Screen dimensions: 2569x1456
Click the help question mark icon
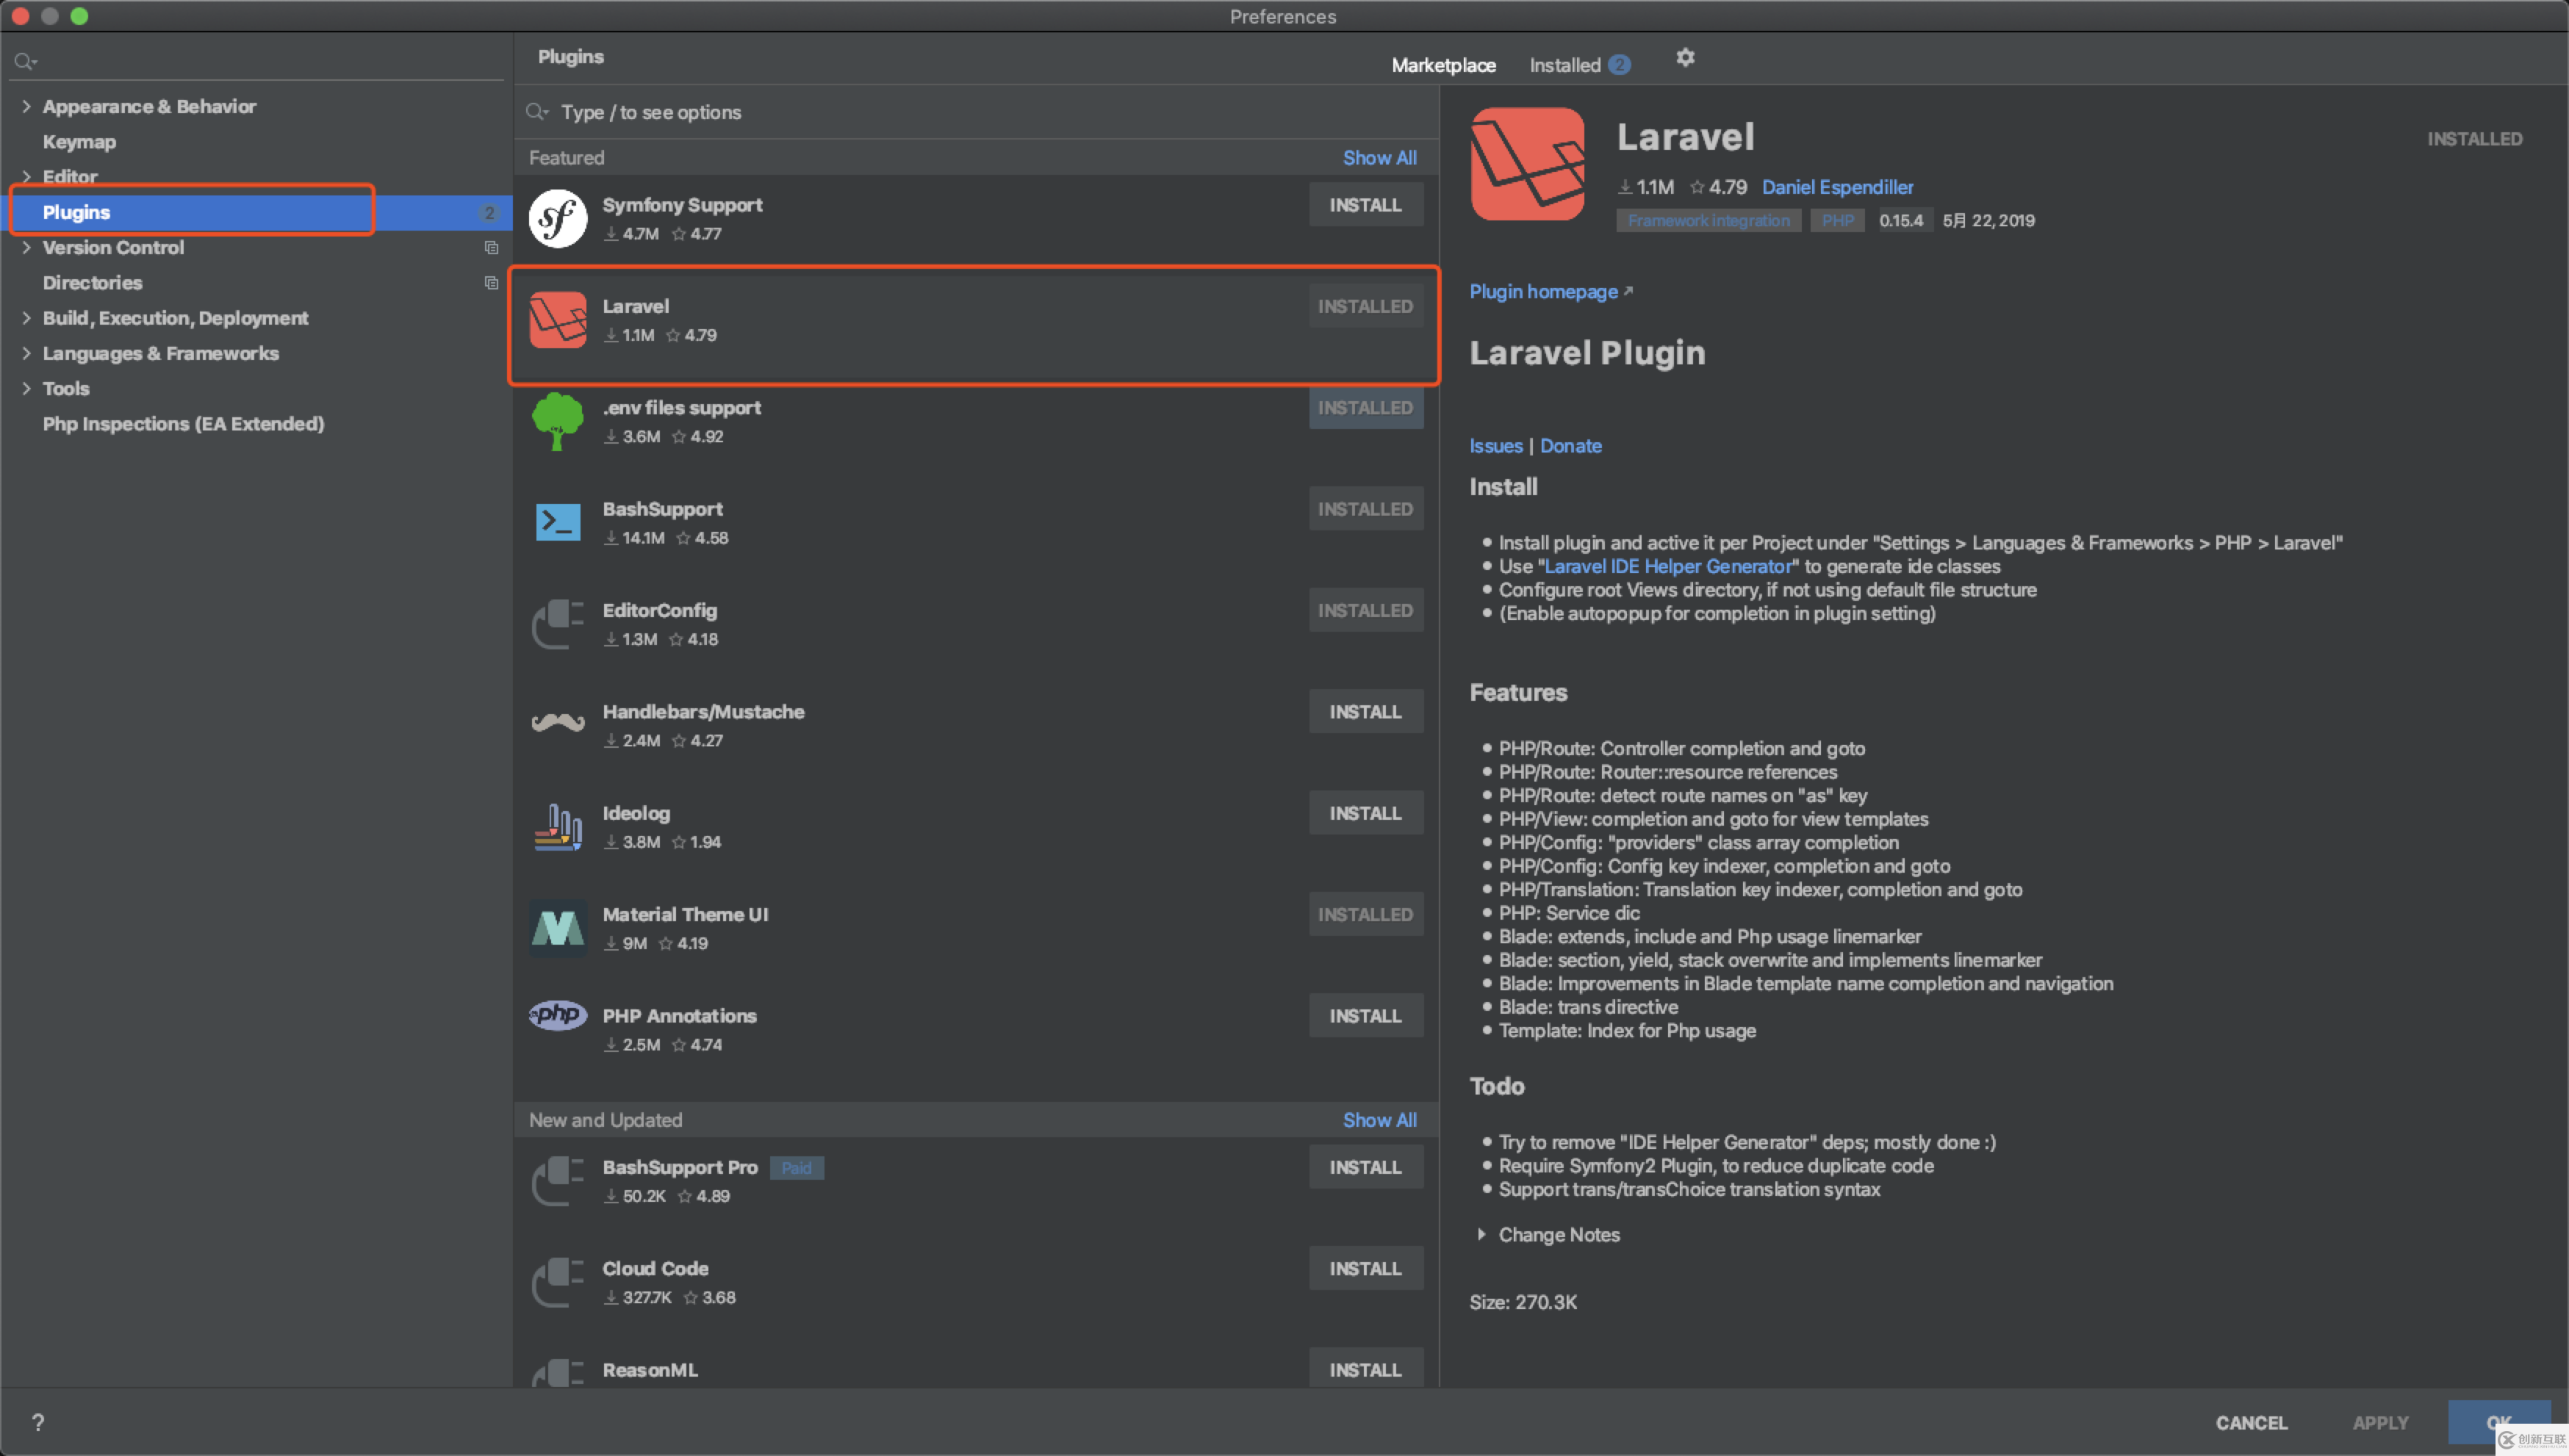pos(37,1422)
